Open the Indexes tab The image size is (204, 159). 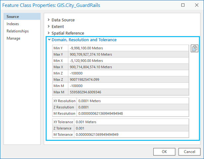tap(13, 24)
